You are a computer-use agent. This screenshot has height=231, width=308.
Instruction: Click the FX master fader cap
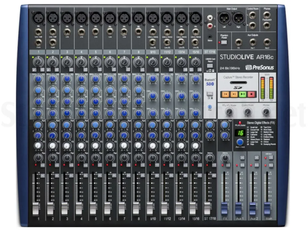click(x=224, y=209)
